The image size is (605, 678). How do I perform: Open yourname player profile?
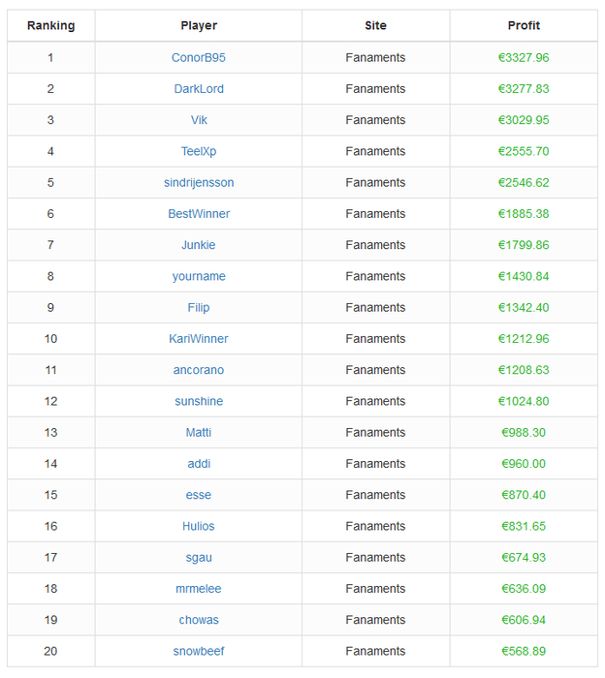[199, 276]
